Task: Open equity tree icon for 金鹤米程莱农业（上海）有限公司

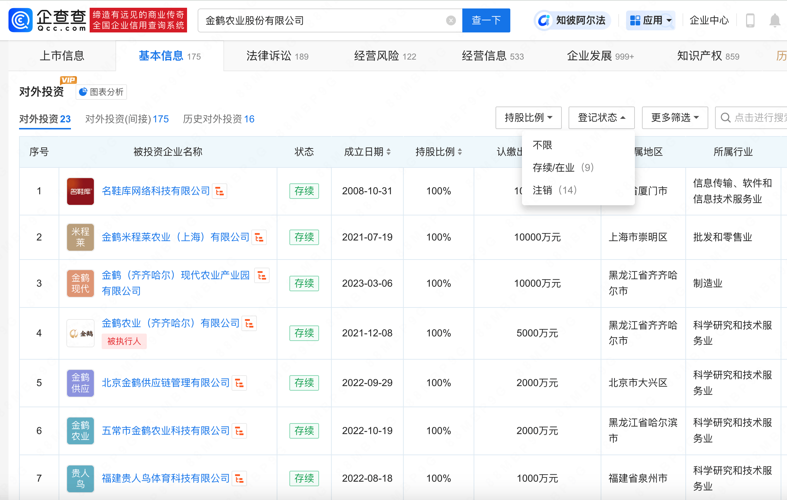Action: click(259, 237)
